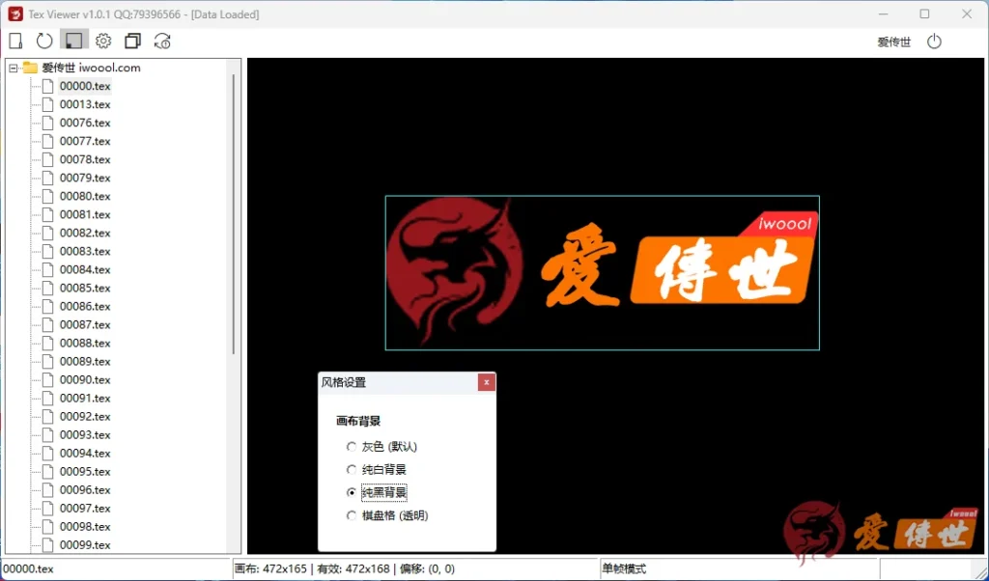Click the overlapping windows icon in toolbar
The image size is (989, 581).
pyautogui.click(x=132, y=41)
